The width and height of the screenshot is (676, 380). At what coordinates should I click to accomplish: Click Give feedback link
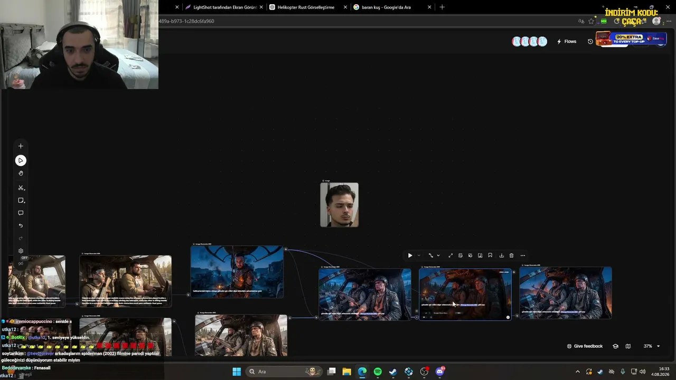[585, 346]
